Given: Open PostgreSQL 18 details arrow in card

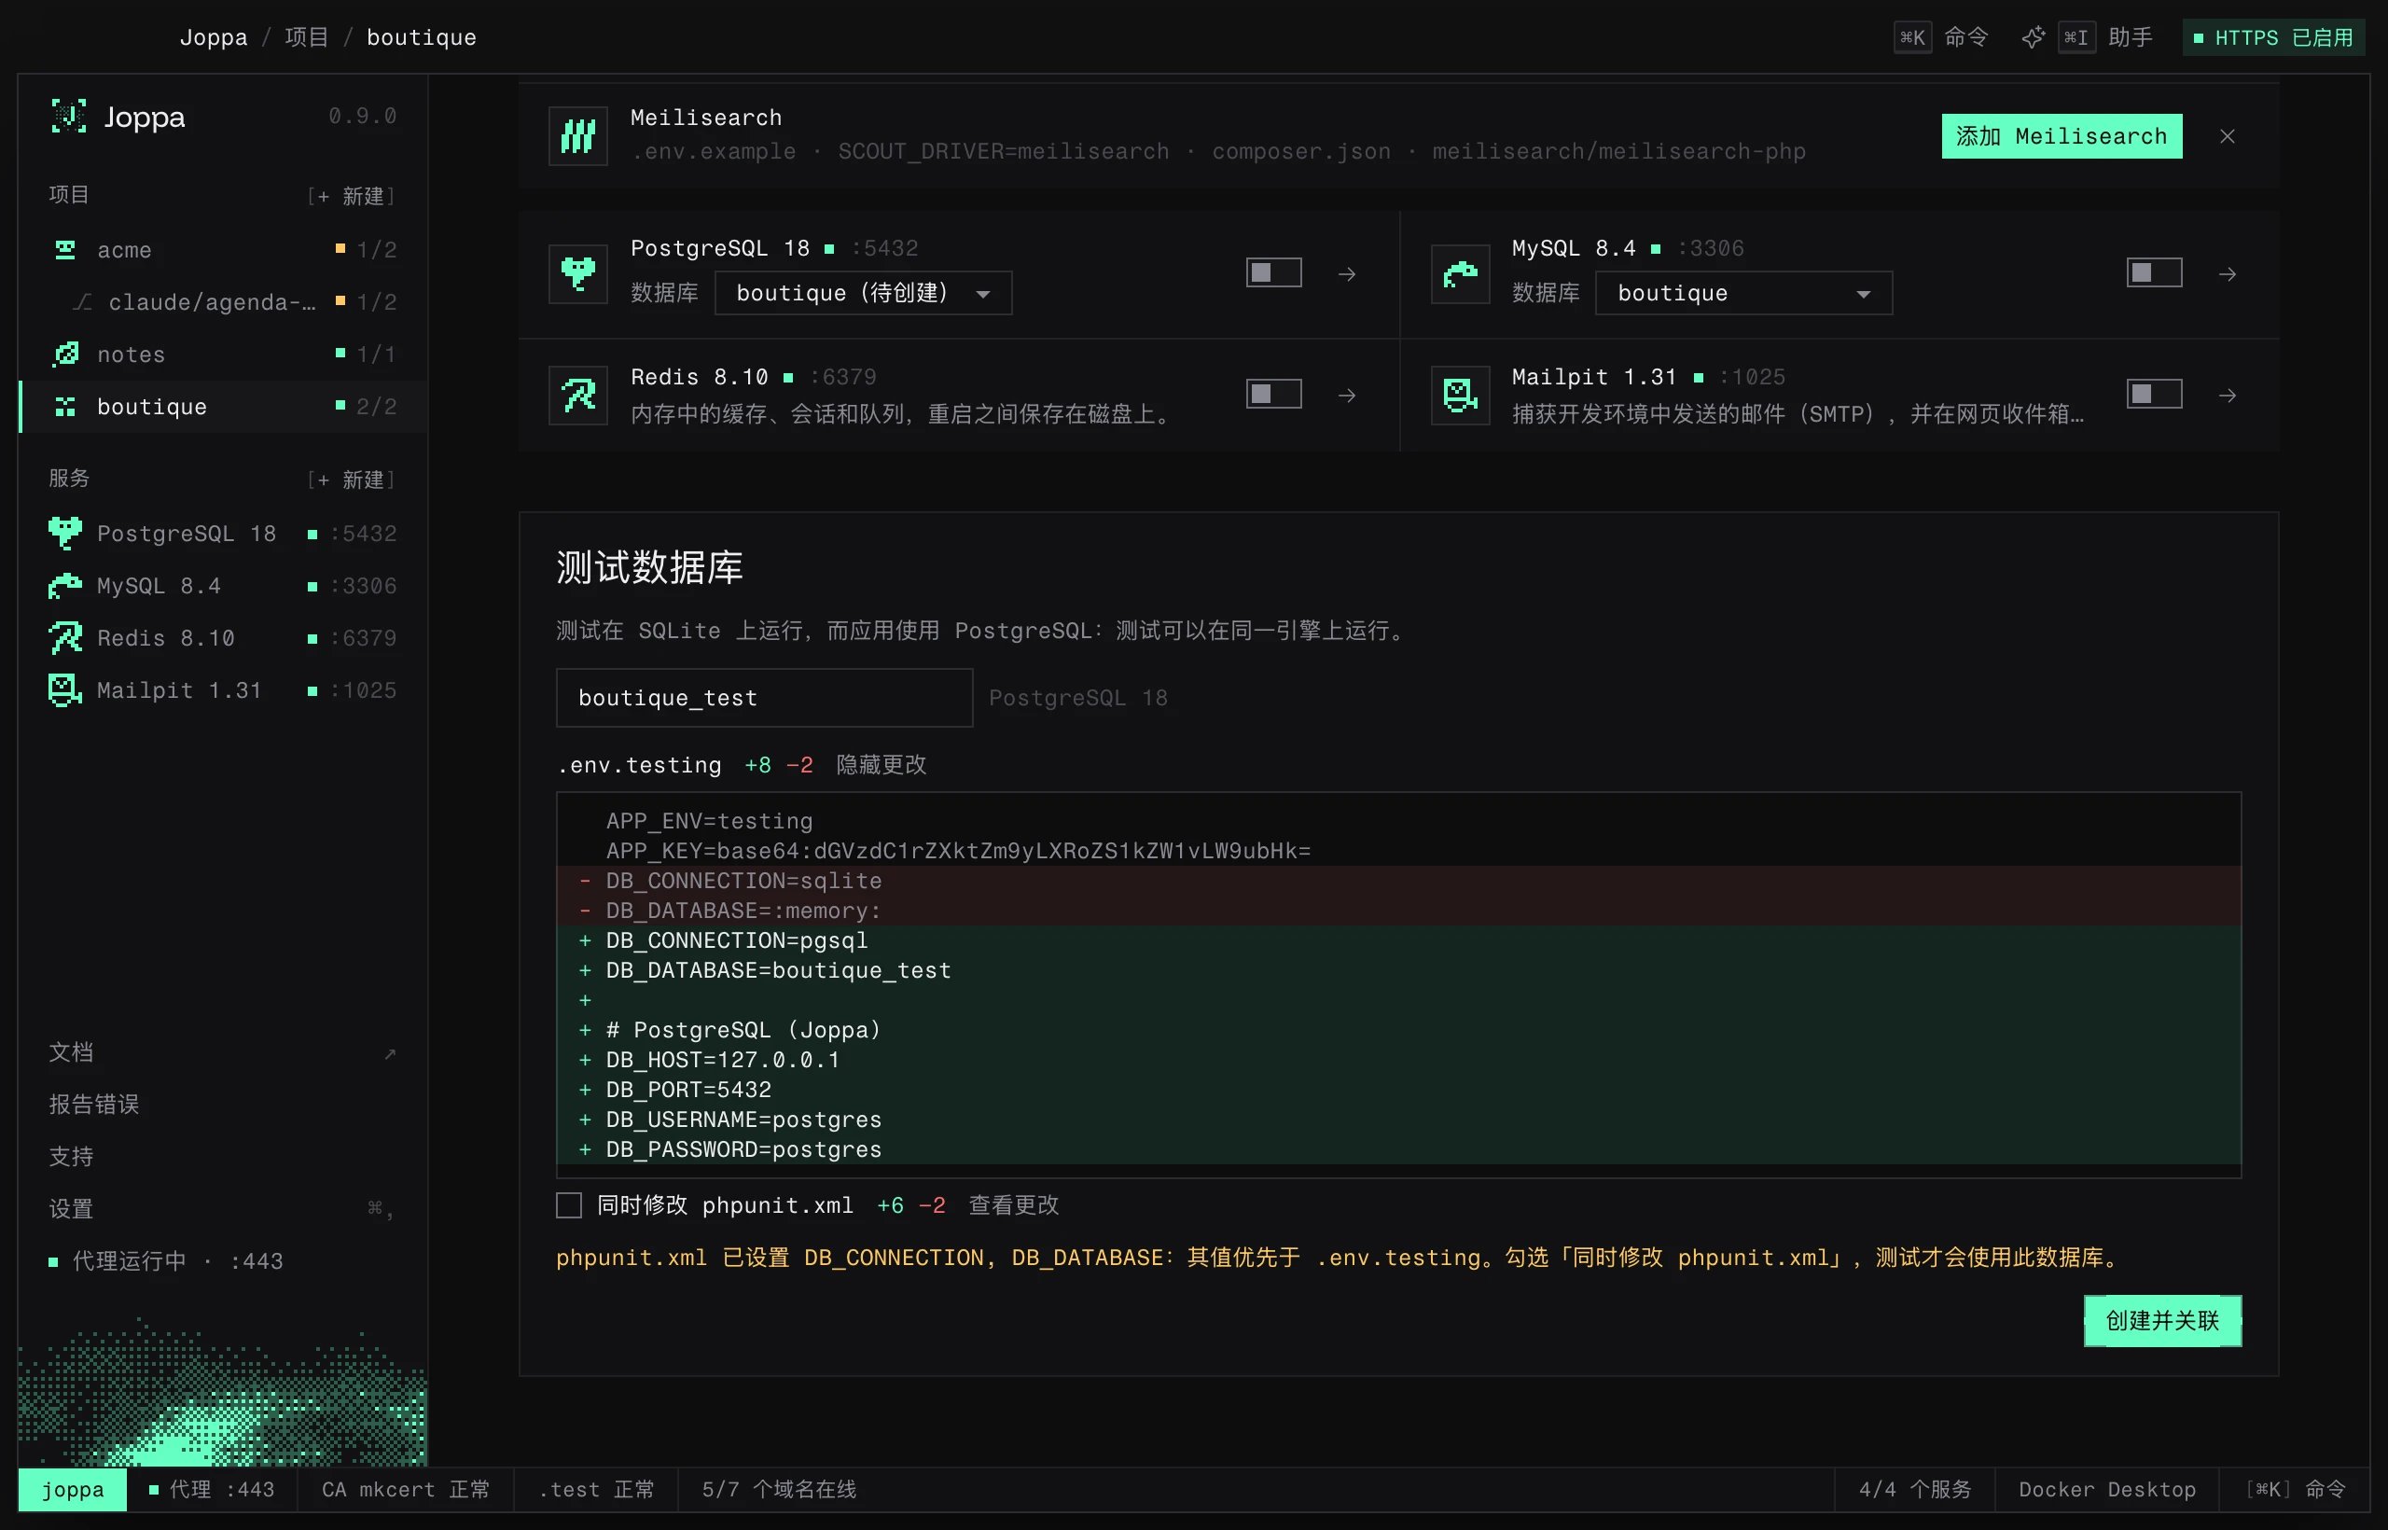Looking at the screenshot, I should pyautogui.click(x=1347, y=273).
